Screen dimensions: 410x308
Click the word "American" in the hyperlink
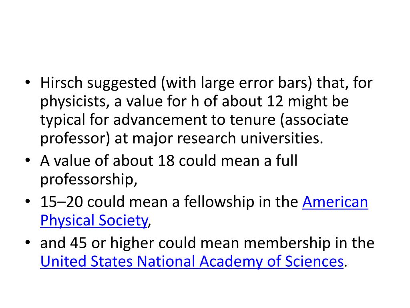pos(335,202)
